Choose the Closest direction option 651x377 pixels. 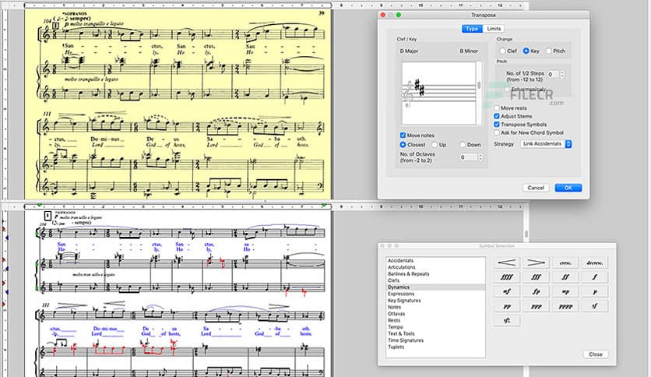coord(403,144)
